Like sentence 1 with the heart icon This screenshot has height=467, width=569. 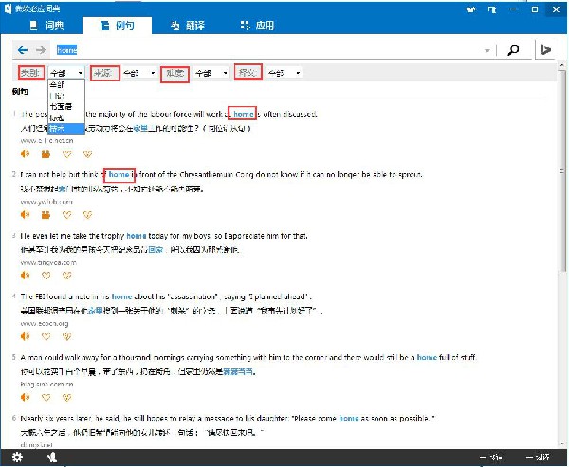[66, 154]
